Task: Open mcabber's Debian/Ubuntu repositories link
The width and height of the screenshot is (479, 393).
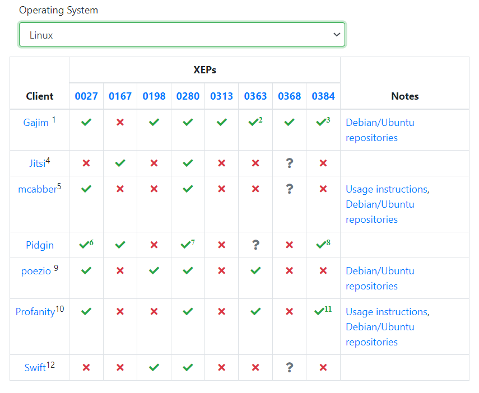Action: coord(380,212)
